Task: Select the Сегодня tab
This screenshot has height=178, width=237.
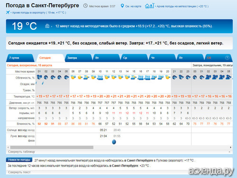Action: point(50,58)
